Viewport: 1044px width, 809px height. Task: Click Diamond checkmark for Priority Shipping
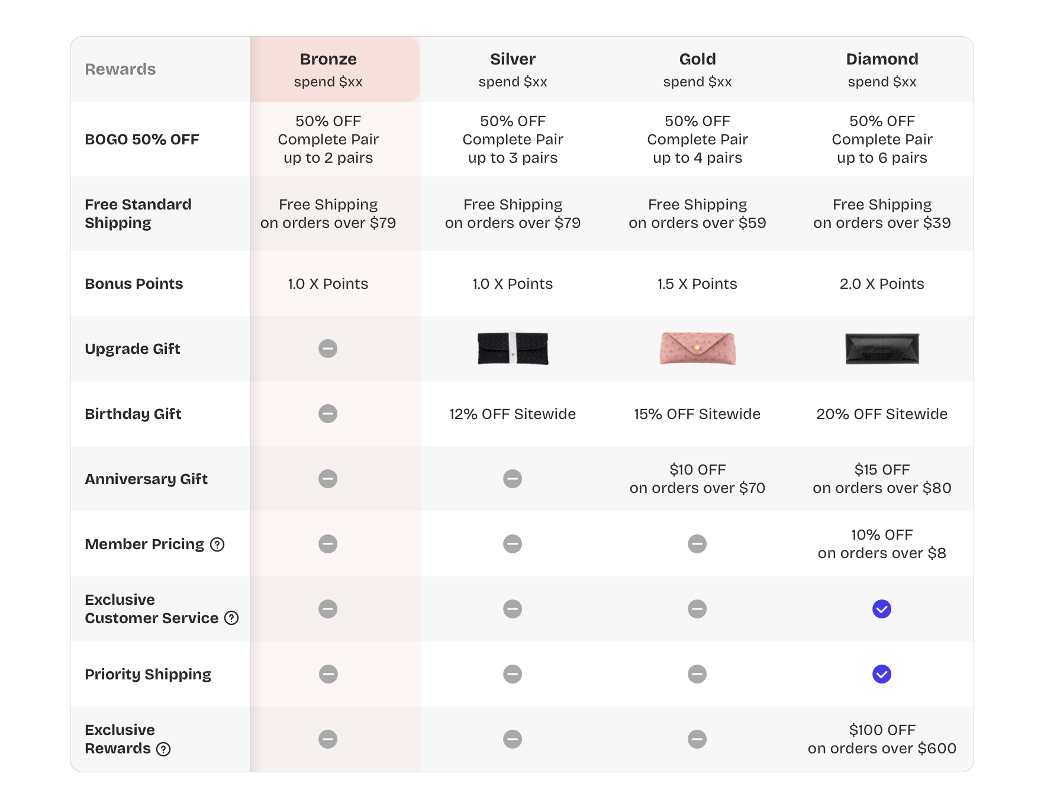point(882,674)
